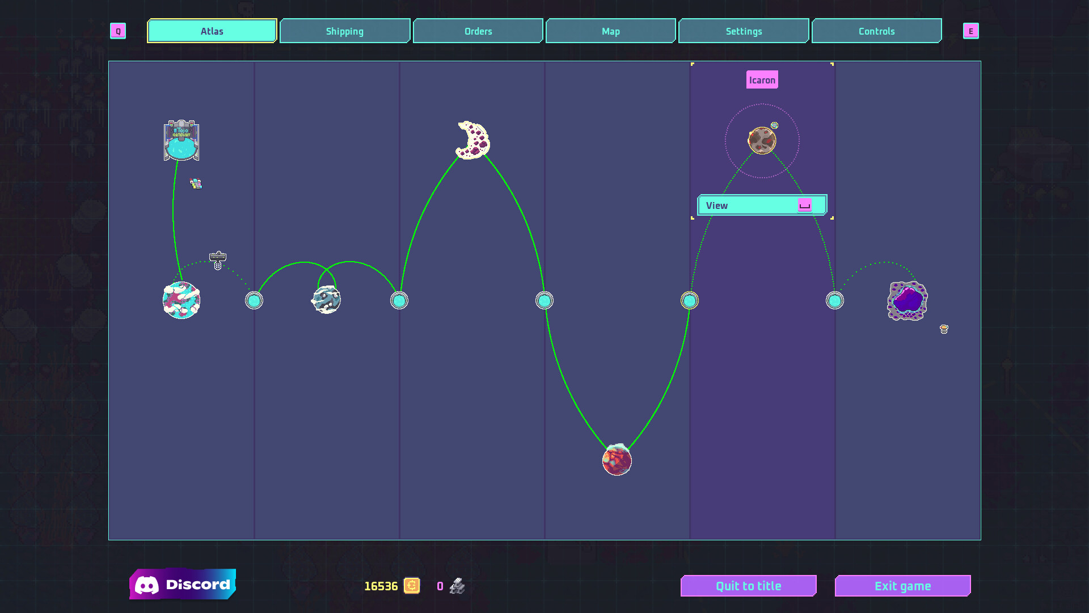Switch to the Shipping tab
This screenshot has height=613, width=1089.
[344, 31]
